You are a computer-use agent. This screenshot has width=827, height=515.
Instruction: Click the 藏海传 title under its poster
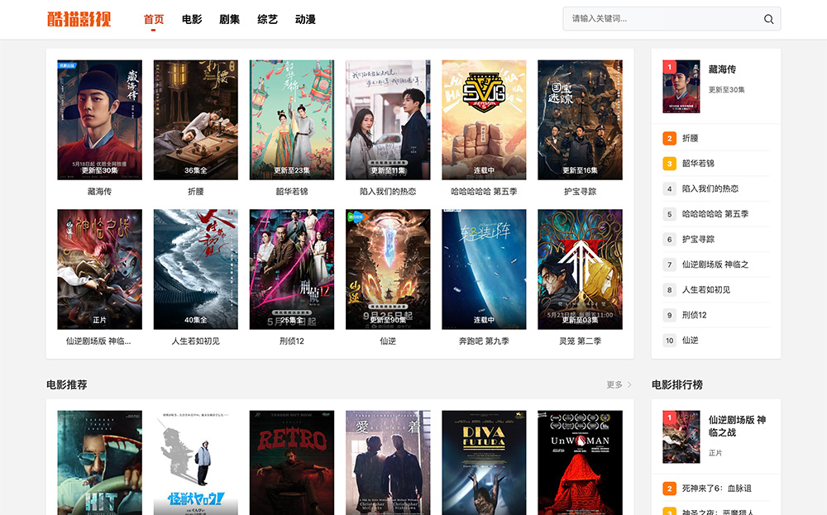pyautogui.click(x=100, y=191)
